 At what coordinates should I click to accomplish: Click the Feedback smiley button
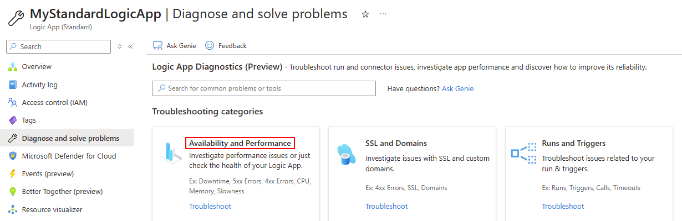[x=226, y=46]
